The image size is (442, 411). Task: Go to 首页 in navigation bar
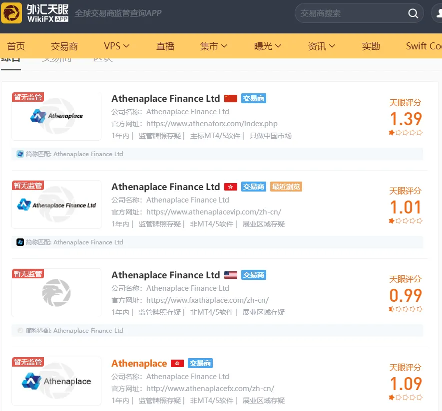point(16,46)
